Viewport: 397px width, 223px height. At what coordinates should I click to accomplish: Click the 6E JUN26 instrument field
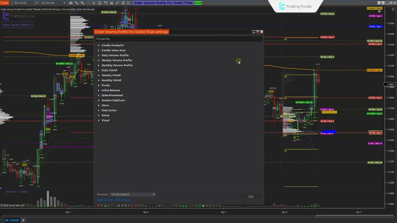pos(21,3)
